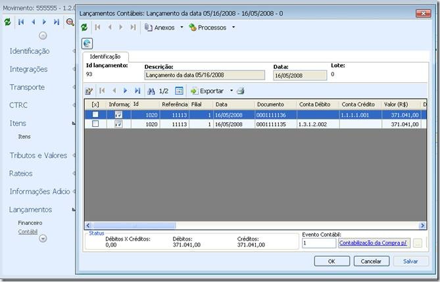Click the magnifier search icon in Movimento window
Viewport: 440px width, 282px height.
(x=70, y=22)
